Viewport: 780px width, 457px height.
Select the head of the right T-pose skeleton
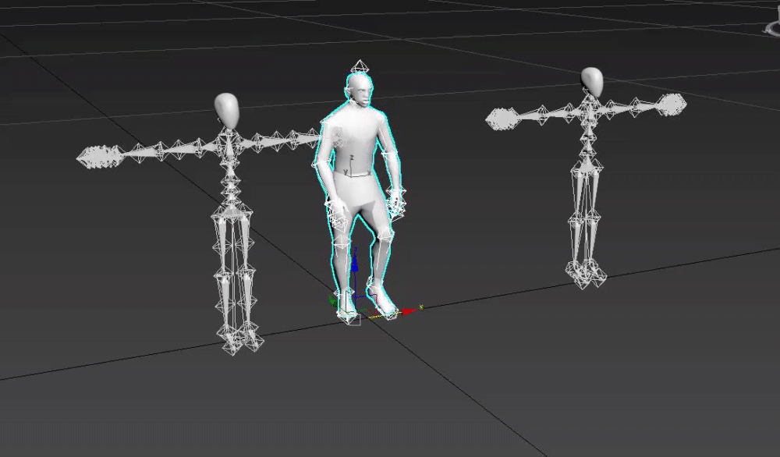pyautogui.click(x=592, y=82)
